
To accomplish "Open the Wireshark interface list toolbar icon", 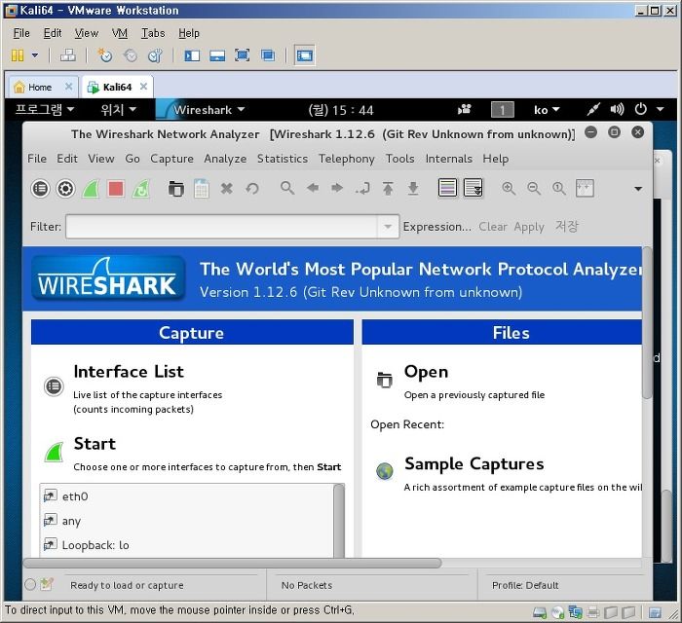I will pyautogui.click(x=41, y=189).
